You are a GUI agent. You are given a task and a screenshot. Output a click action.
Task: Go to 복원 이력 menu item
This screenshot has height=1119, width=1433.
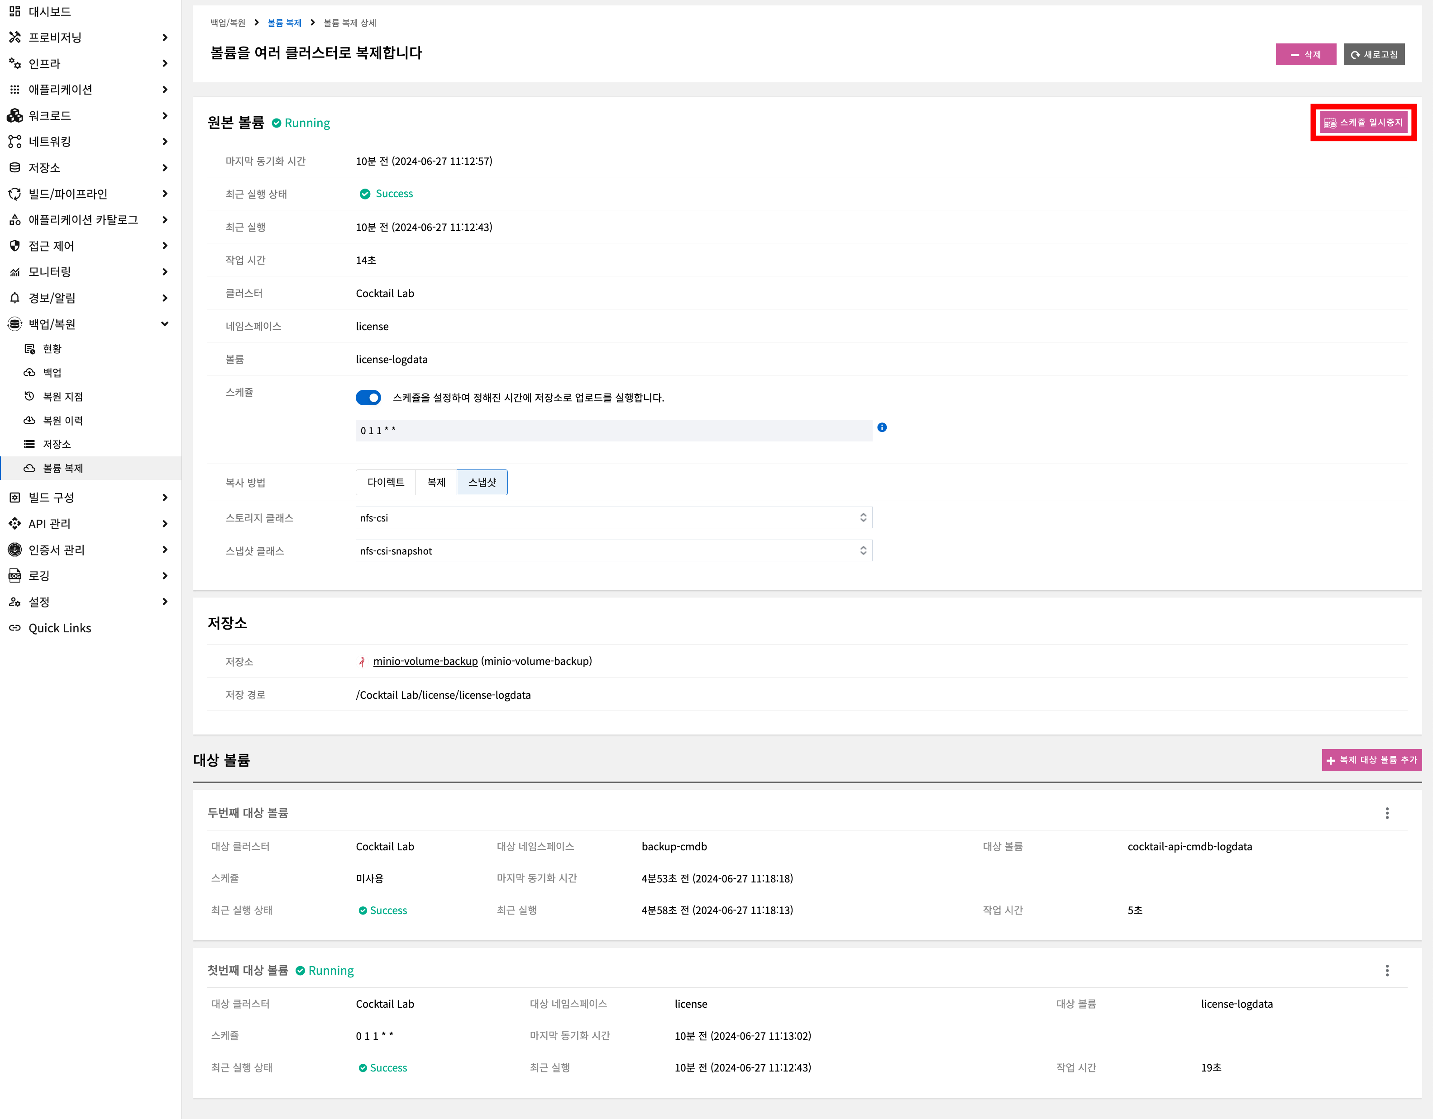(x=63, y=420)
